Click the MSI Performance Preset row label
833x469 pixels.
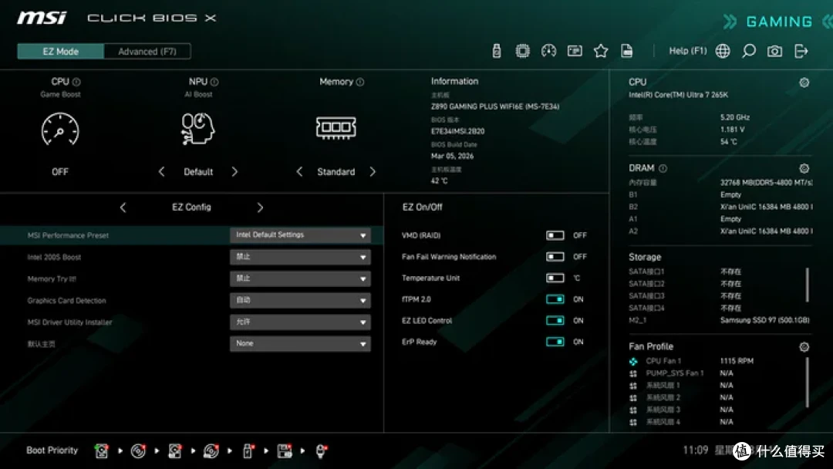(x=68, y=235)
